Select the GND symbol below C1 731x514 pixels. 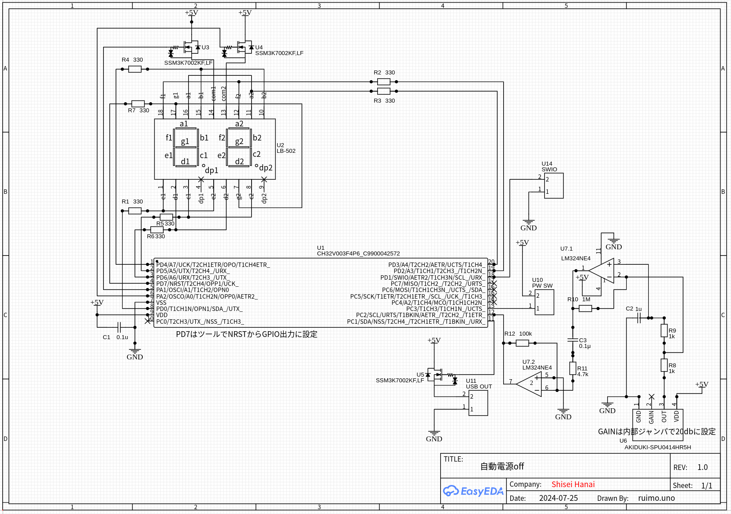pyautogui.click(x=135, y=354)
